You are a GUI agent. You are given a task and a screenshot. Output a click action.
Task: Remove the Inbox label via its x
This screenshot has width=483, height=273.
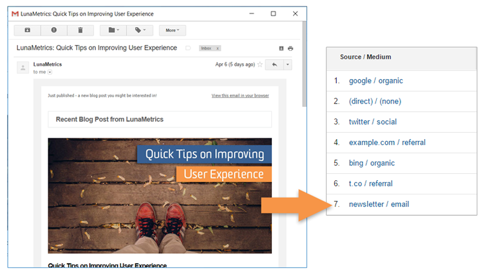pyautogui.click(x=218, y=48)
